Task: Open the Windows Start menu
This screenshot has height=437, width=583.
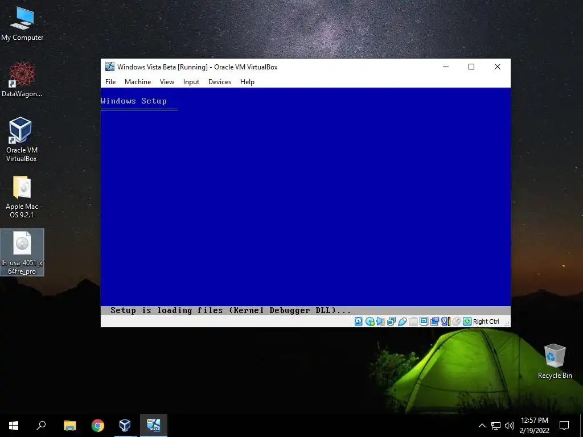Action: [x=14, y=426]
